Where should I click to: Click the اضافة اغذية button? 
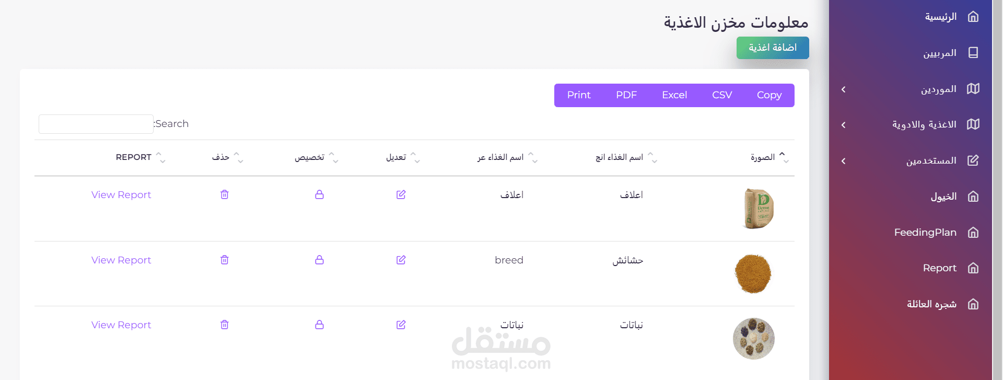point(773,48)
